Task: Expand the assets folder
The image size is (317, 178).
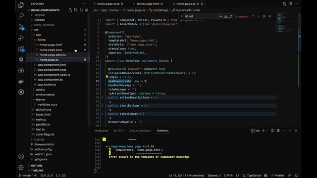Action: point(34,89)
